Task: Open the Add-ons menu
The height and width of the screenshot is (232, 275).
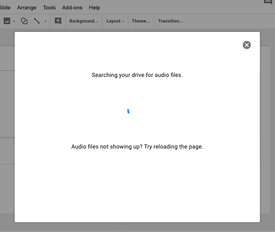Action: pyautogui.click(x=72, y=8)
